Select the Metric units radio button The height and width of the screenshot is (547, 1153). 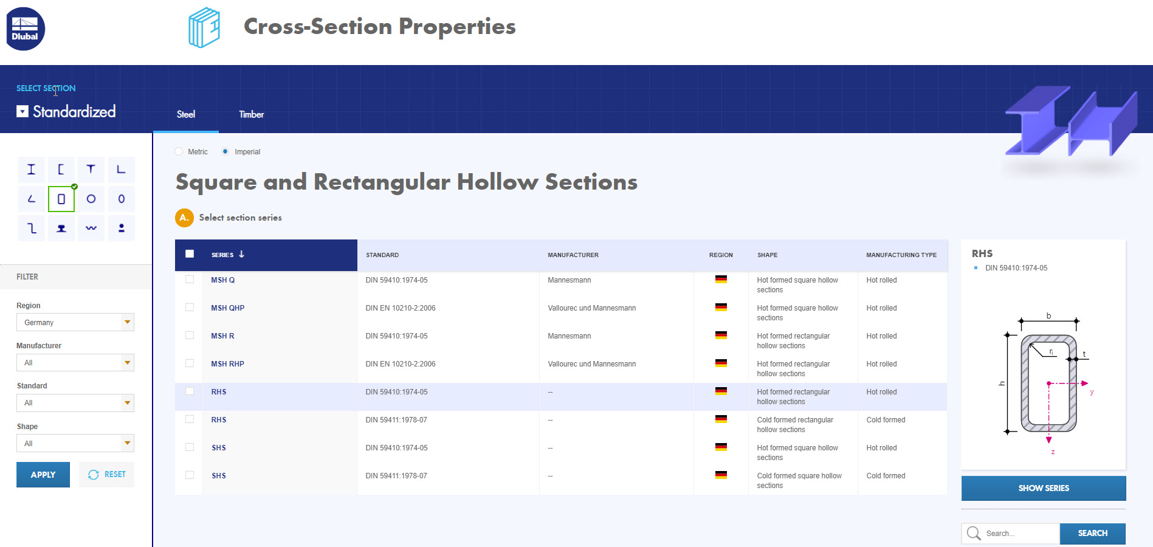(x=179, y=151)
